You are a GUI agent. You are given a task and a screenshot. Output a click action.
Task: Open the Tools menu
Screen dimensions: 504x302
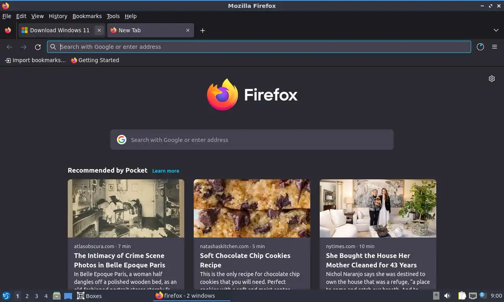tap(113, 16)
